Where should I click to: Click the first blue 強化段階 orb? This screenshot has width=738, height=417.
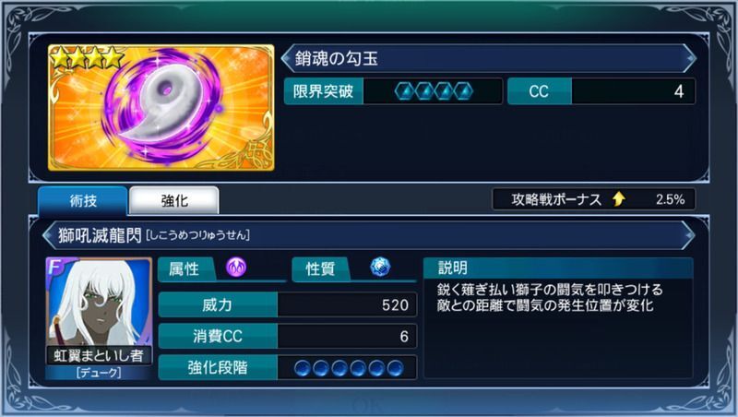303,368
